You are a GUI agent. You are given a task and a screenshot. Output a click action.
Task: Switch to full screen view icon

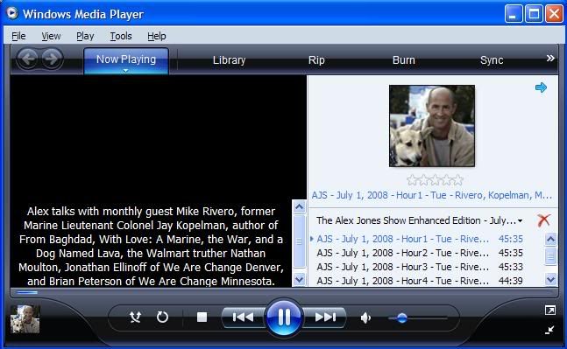click(x=550, y=310)
